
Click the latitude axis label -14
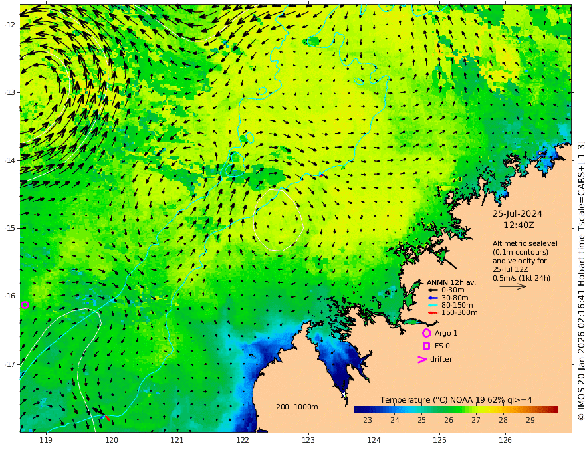[10, 160]
